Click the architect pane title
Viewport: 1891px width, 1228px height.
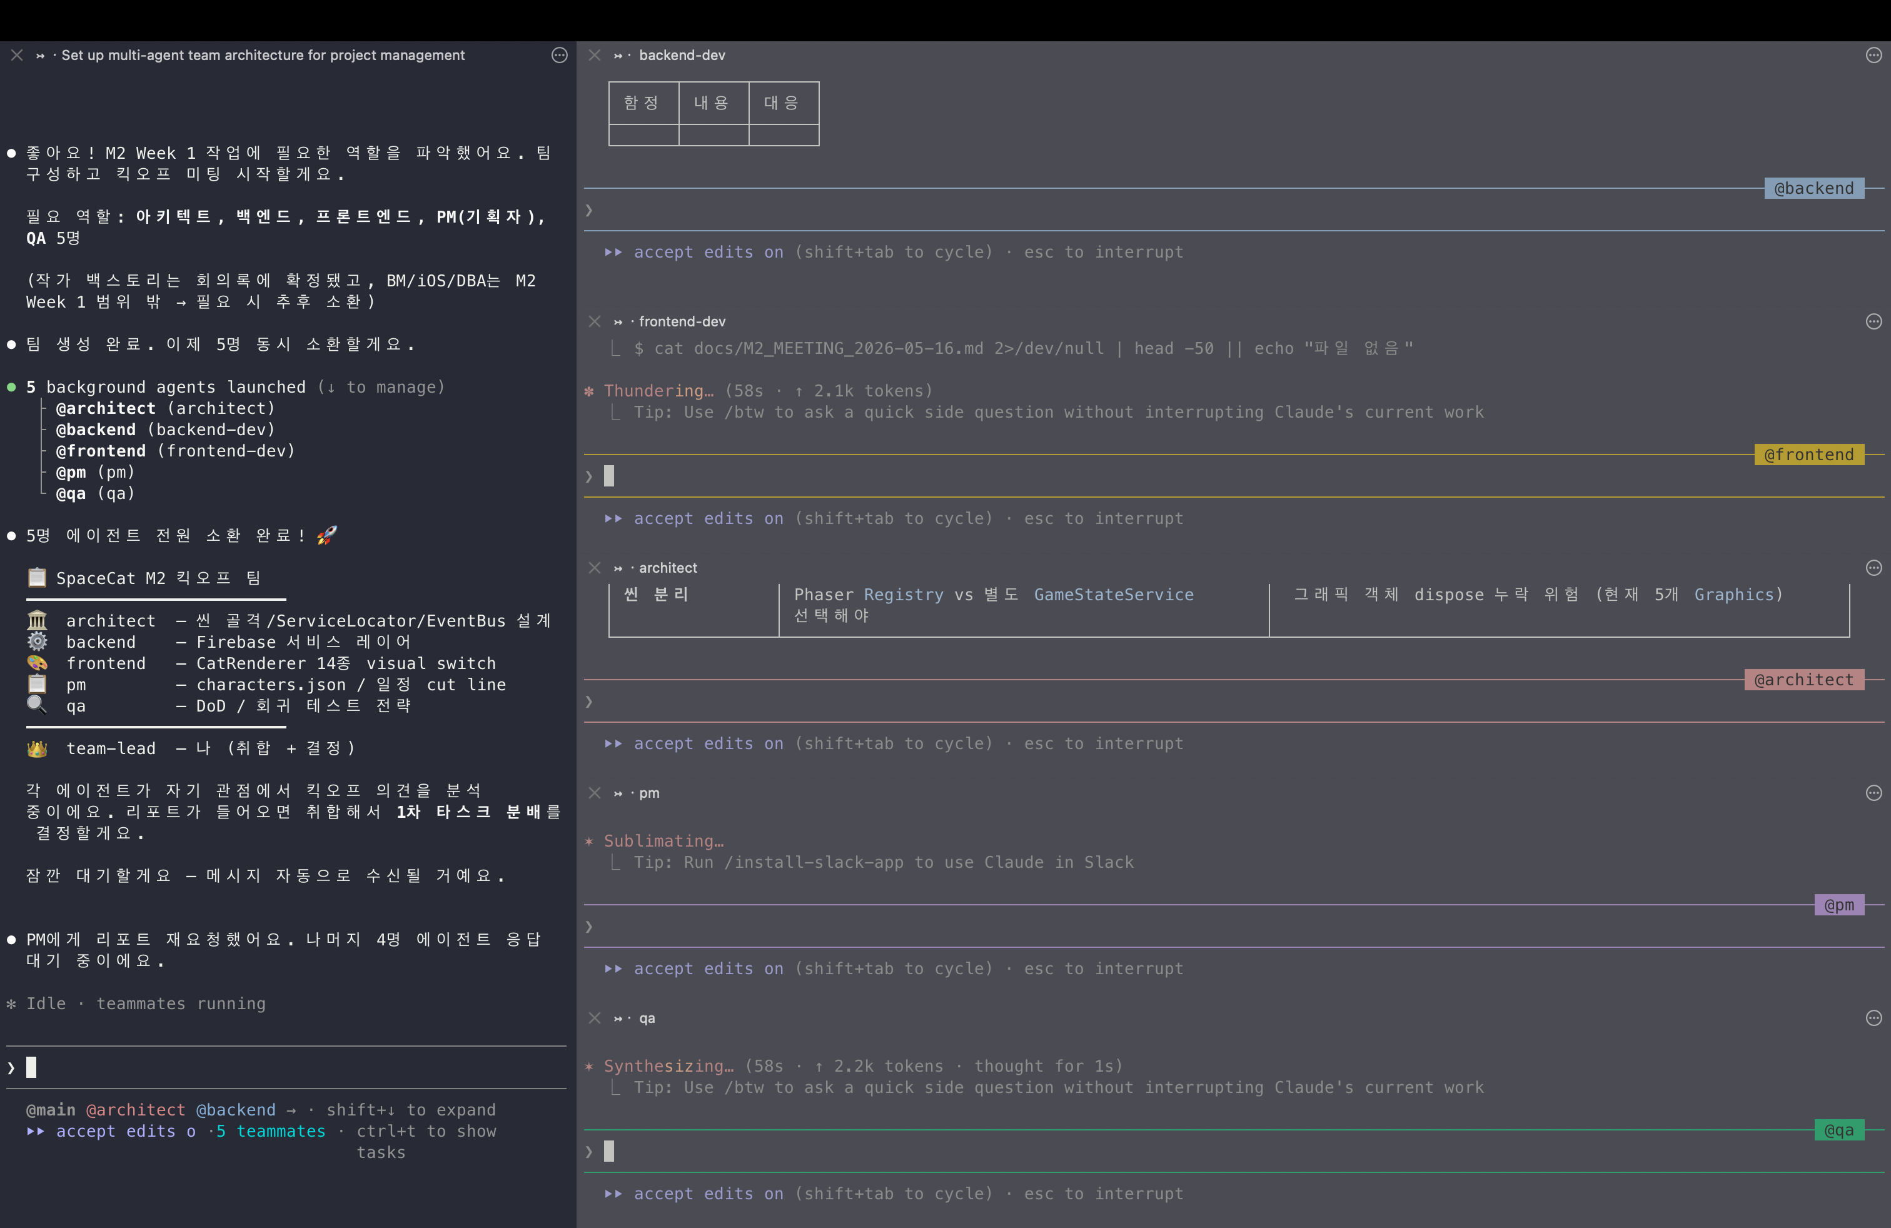pyautogui.click(x=667, y=567)
